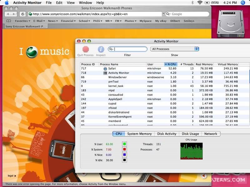Expand the PASS bookmarks menu
This screenshot has width=250, height=187.
[97, 21]
